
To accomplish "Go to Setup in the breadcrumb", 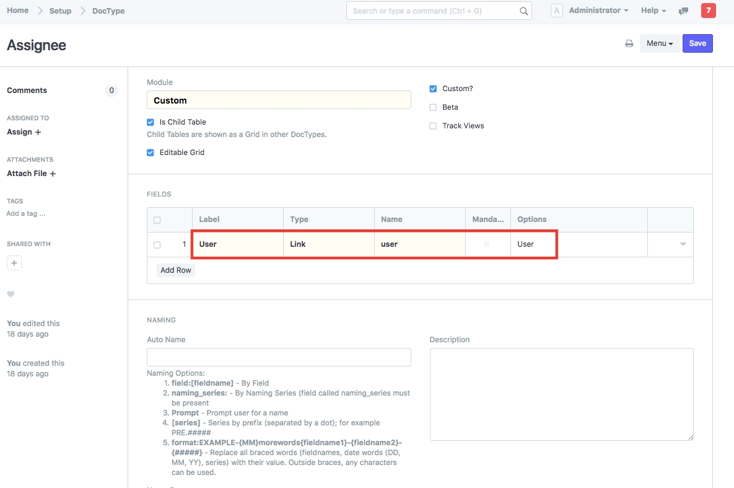I will click(60, 11).
